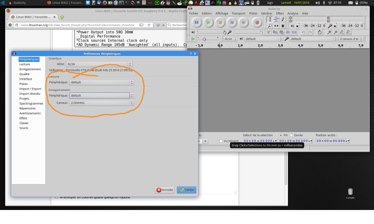Open the output device 'default' dropdown in toolbar
The image size is (374, 224).
[x=263, y=39]
